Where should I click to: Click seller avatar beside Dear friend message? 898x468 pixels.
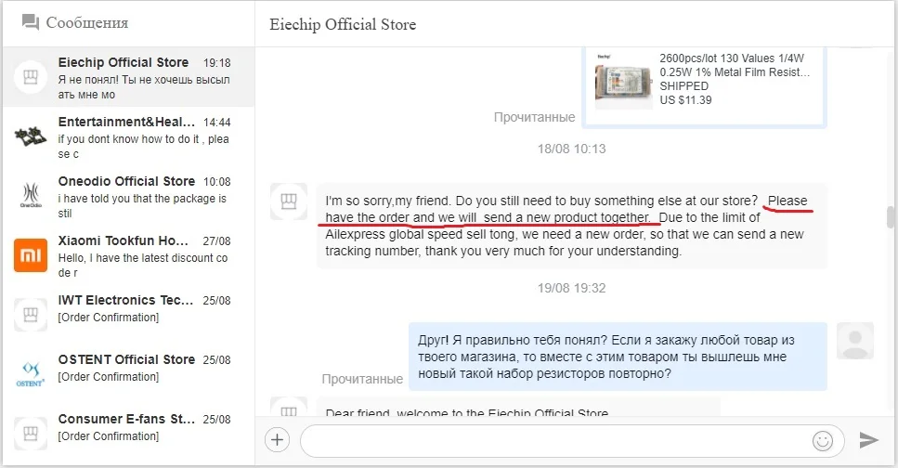click(289, 407)
